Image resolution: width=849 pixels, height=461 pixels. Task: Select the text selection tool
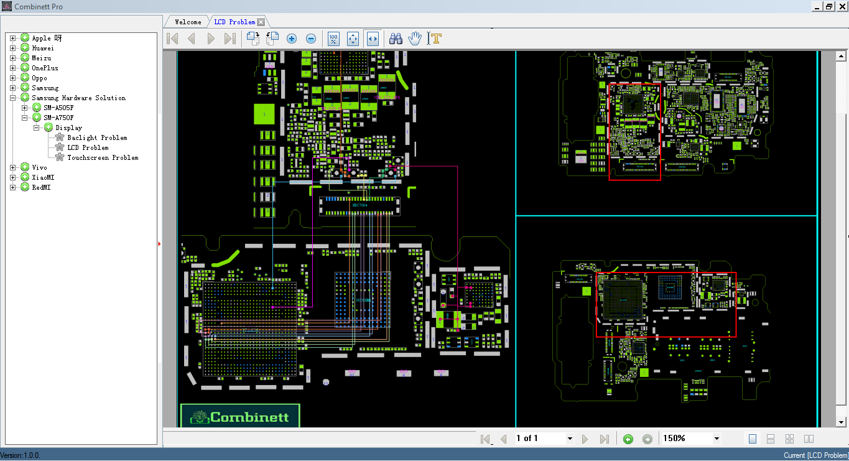point(435,39)
